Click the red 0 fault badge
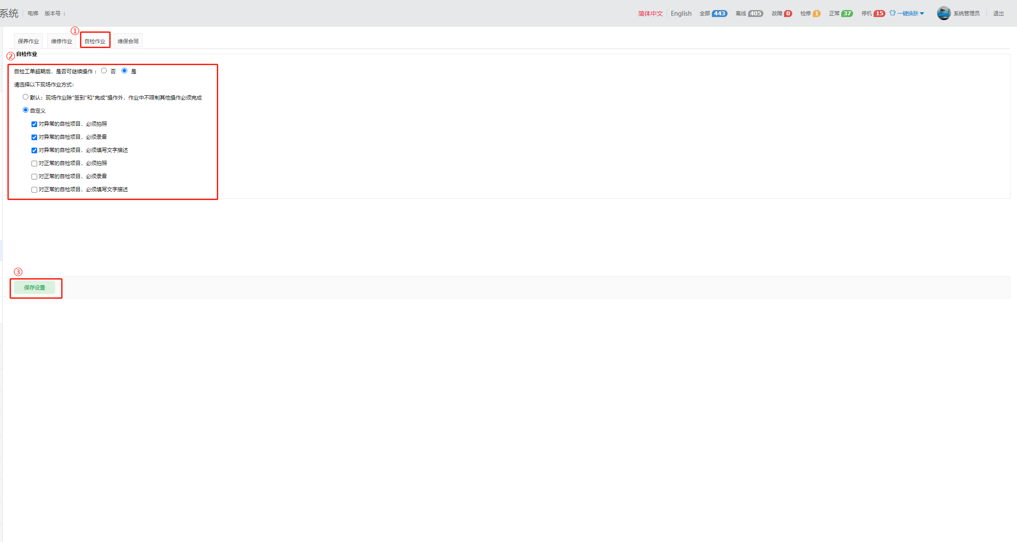This screenshot has height=542, width=1017. (788, 14)
